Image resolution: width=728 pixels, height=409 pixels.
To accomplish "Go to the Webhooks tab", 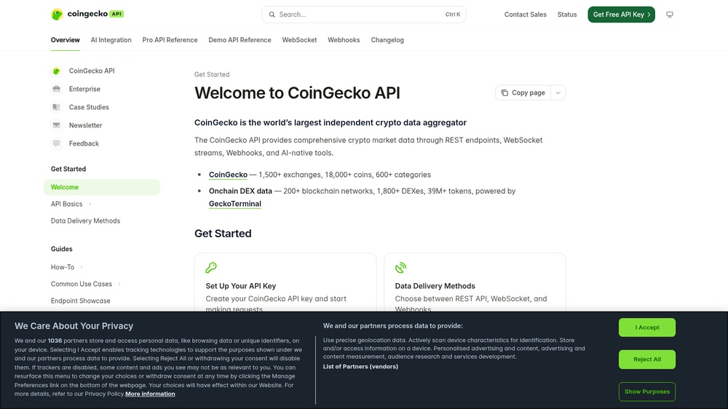I will pos(344,40).
